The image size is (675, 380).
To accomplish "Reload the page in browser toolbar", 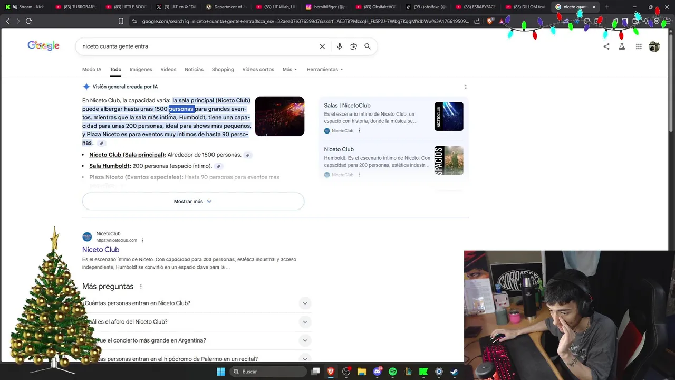I will point(28,21).
